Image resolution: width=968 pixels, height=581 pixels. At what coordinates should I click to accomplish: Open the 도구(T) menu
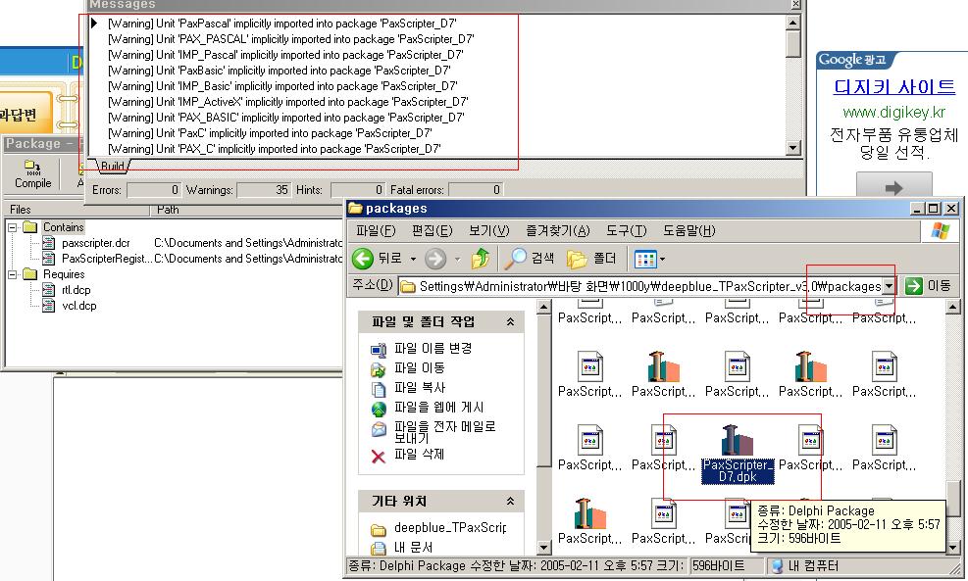[x=624, y=231]
